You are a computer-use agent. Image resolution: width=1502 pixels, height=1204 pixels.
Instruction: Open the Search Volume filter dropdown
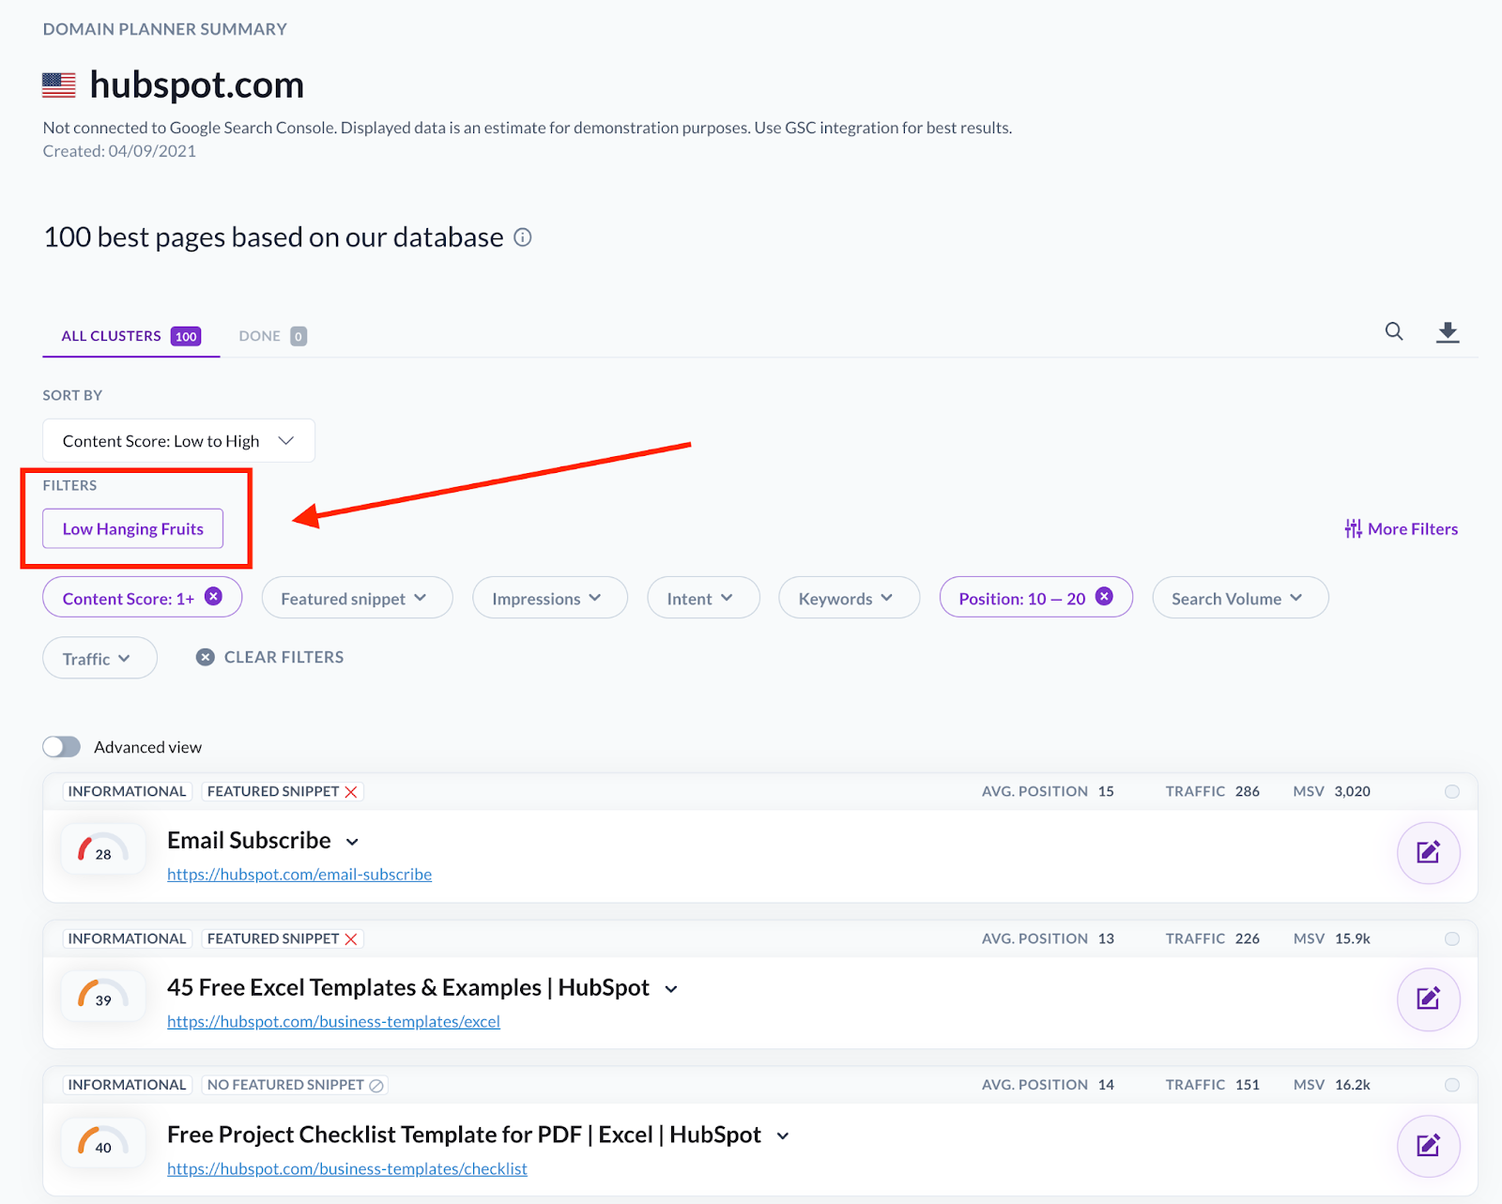coord(1240,598)
